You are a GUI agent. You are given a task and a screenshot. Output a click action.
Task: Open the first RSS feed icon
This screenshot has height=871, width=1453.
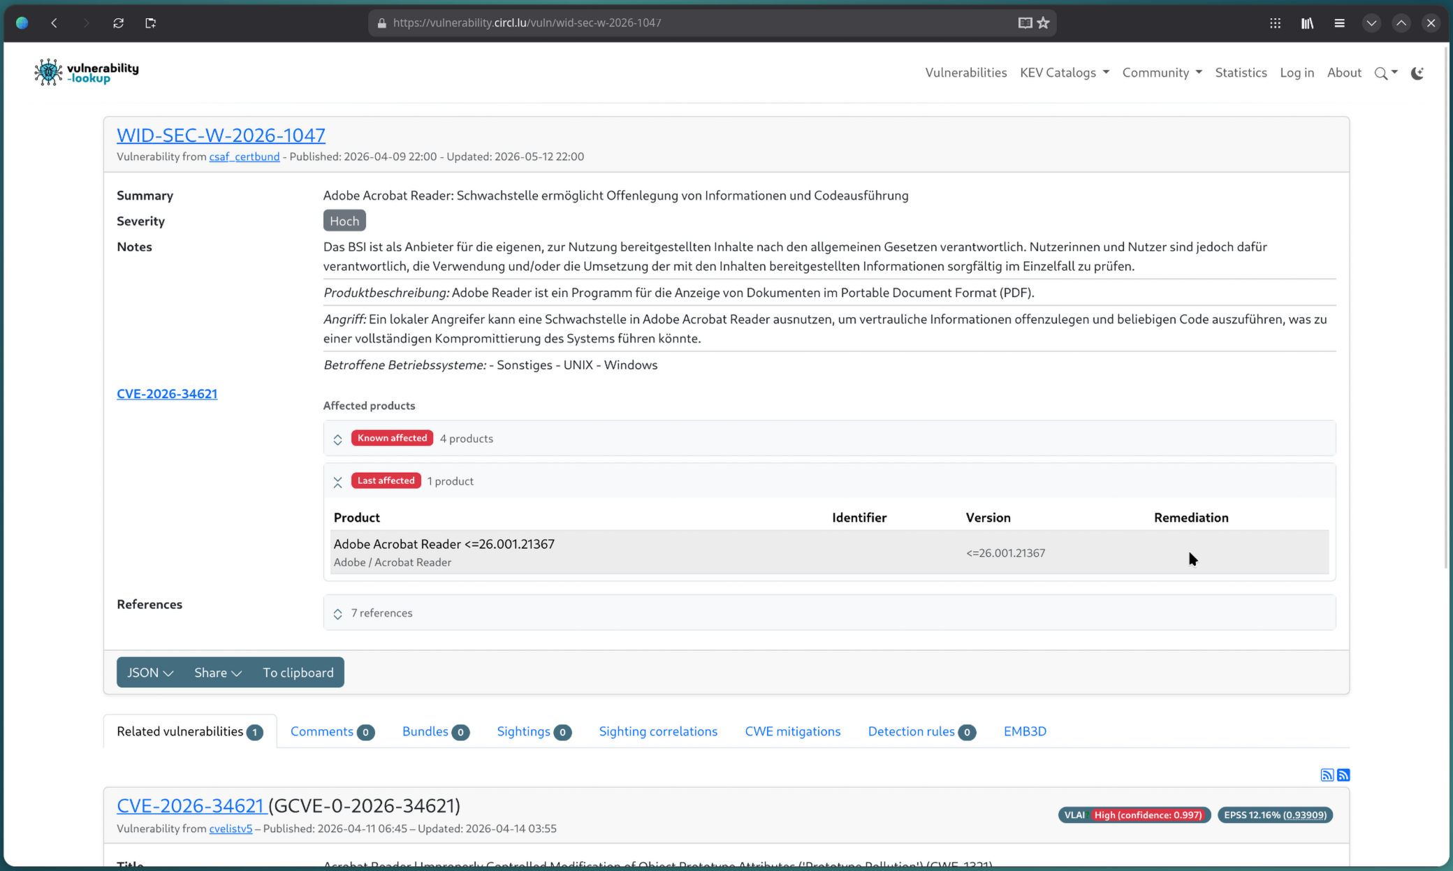pos(1327,775)
